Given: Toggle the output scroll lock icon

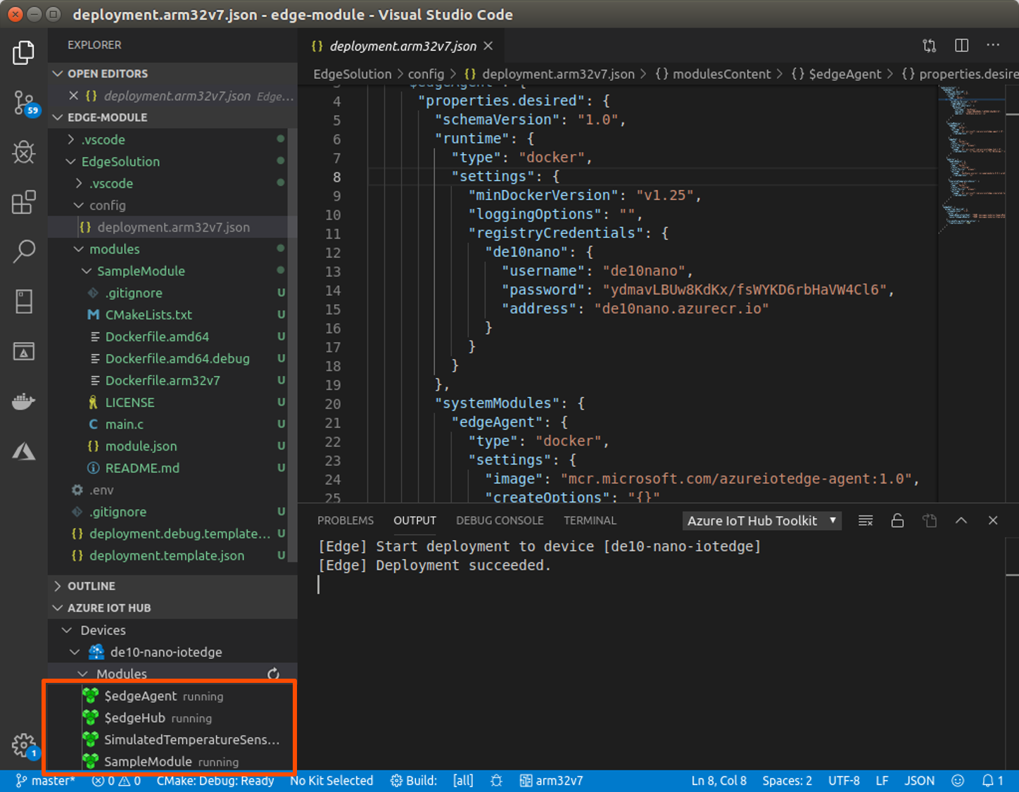Looking at the screenshot, I should 897,521.
